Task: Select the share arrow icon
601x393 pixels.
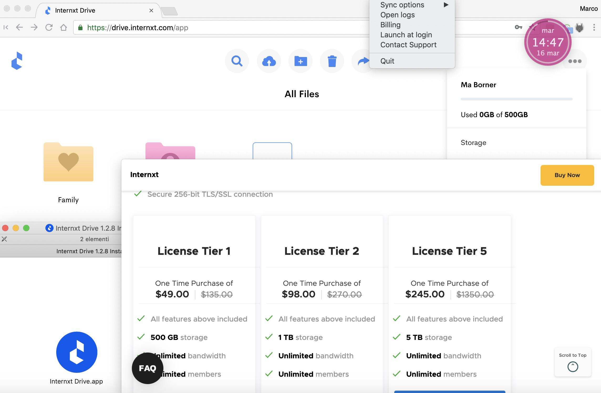Action: coord(363,61)
